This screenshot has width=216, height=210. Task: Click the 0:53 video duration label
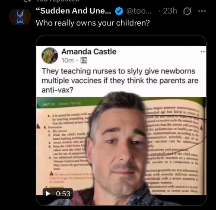pos(63,194)
